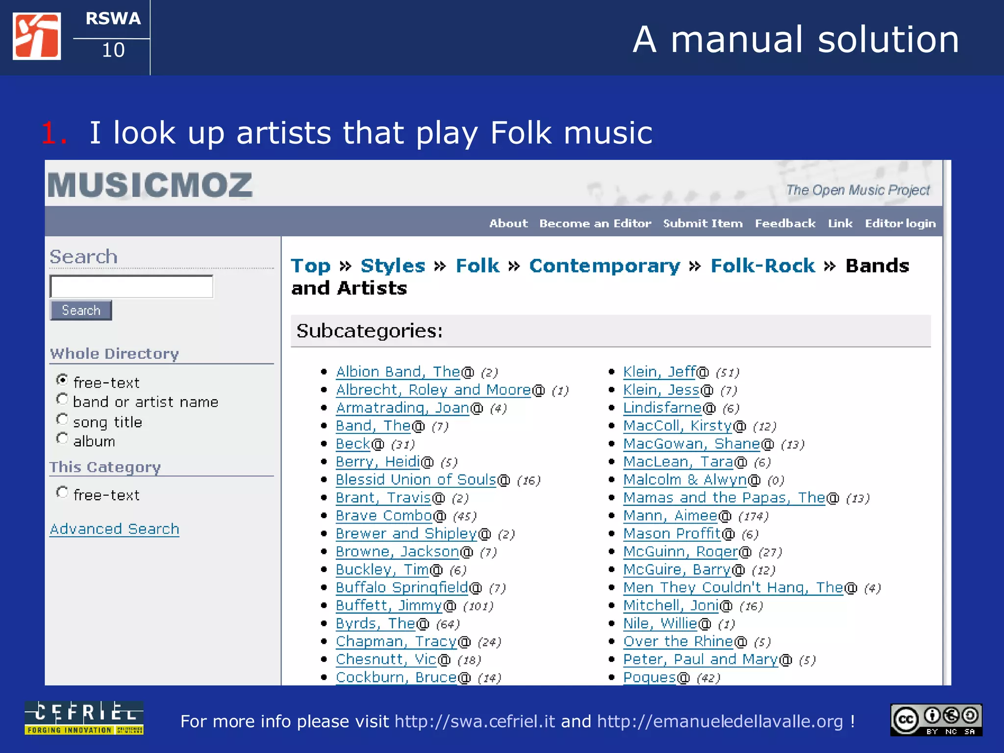This screenshot has width=1004, height=753.
Task: Open Brave Combo subcategory
Action: 384,516
